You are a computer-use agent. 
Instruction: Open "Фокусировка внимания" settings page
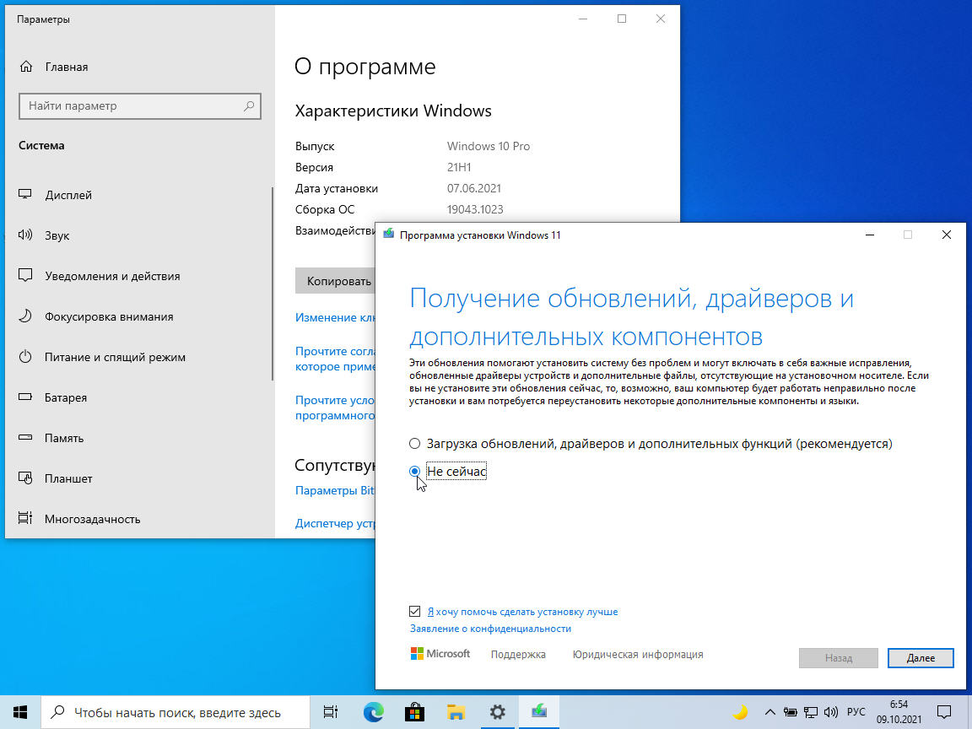coord(109,316)
